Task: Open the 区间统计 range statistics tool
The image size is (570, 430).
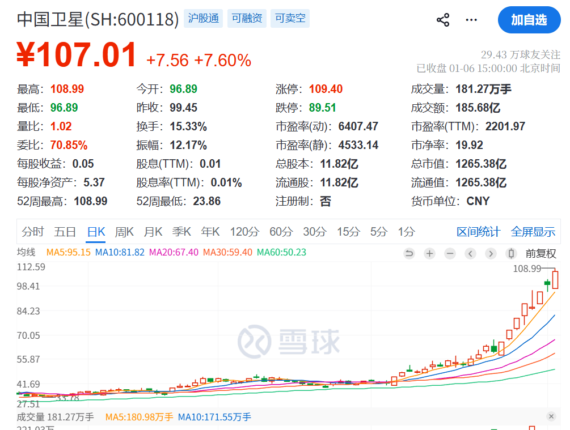Action: point(478,231)
